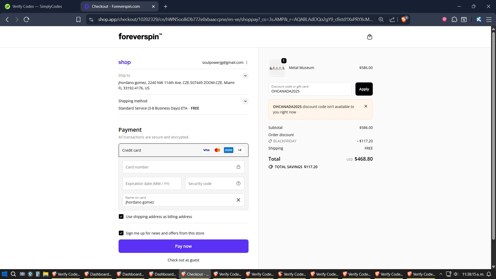The height and width of the screenshot is (279, 496).
Task: Click the foreverspin logo
Action: [x=140, y=37]
